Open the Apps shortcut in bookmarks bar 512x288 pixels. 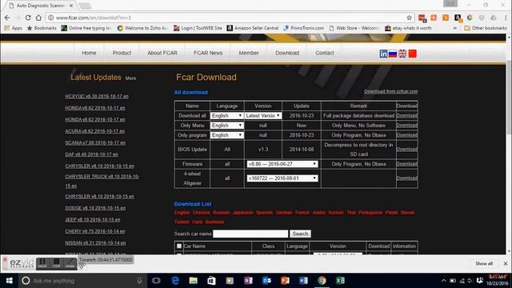pos(13,28)
